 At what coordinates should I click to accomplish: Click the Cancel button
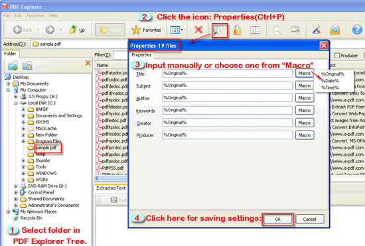[x=310, y=219]
